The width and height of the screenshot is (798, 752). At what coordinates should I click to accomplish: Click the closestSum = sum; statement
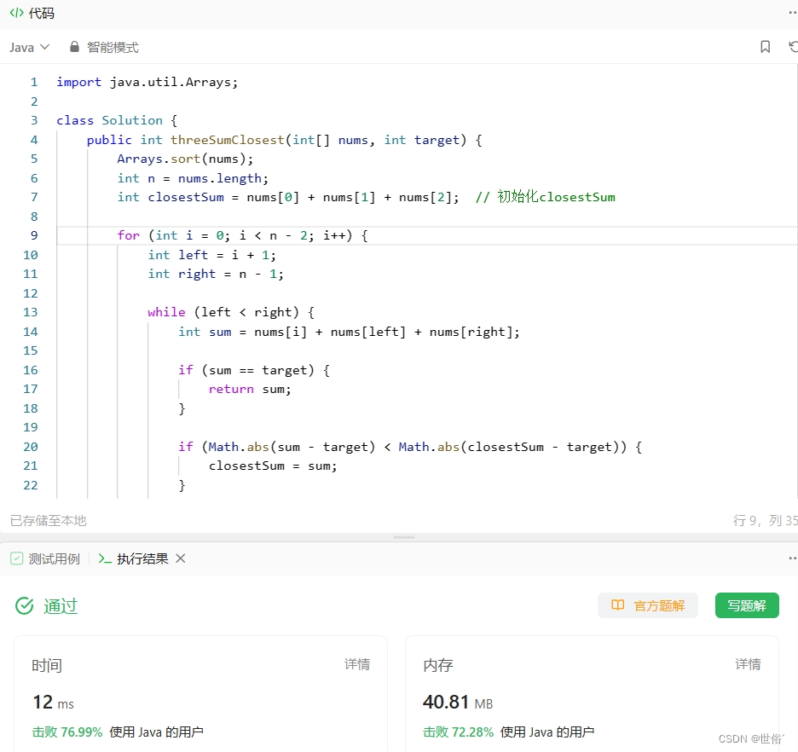click(x=273, y=466)
